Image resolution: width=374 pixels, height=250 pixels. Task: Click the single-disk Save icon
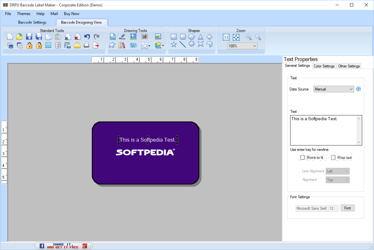tap(29, 37)
